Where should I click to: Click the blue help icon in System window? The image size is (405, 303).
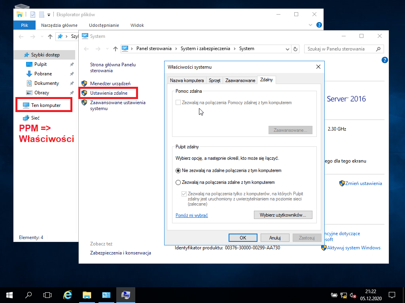pos(384,60)
